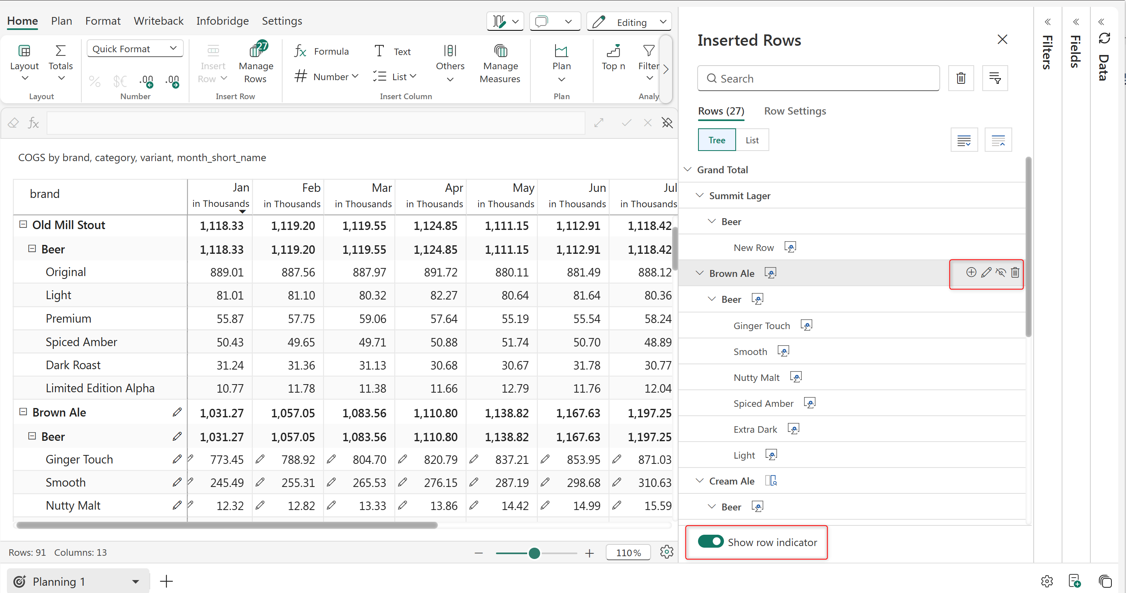Click the Formula insert column button
The width and height of the screenshot is (1126, 593).
click(x=322, y=51)
